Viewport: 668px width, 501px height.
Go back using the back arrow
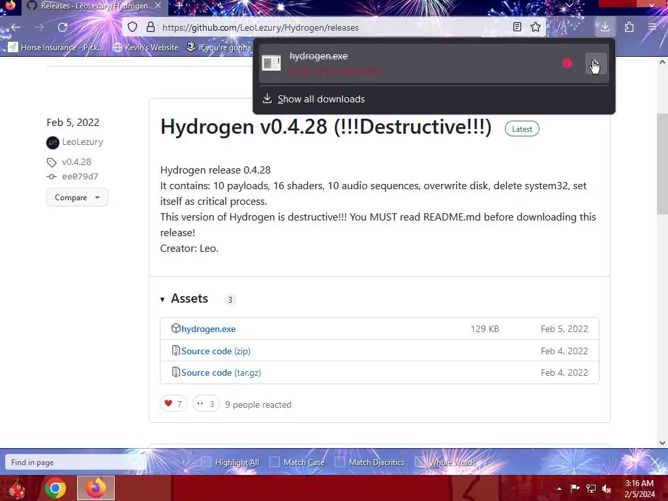click(16, 27)
